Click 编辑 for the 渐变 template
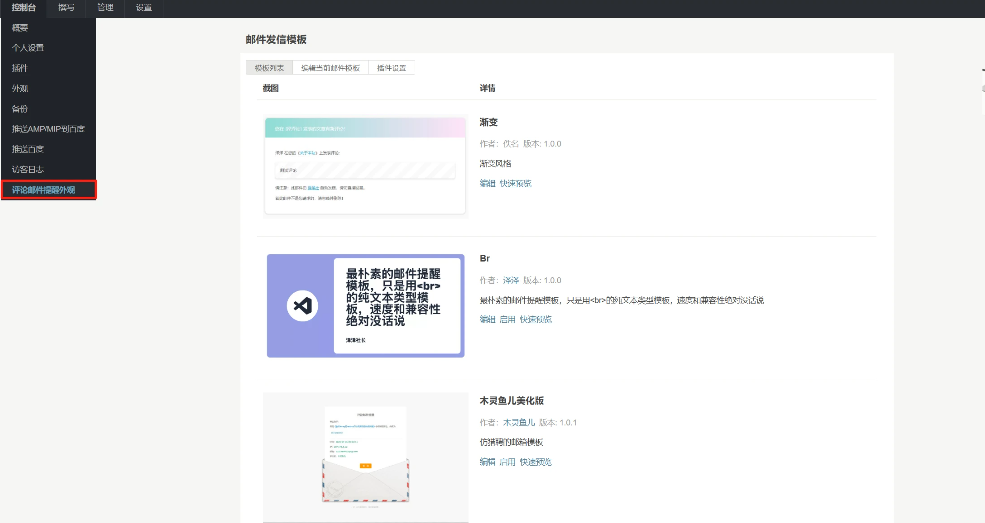 coord(487,184)
